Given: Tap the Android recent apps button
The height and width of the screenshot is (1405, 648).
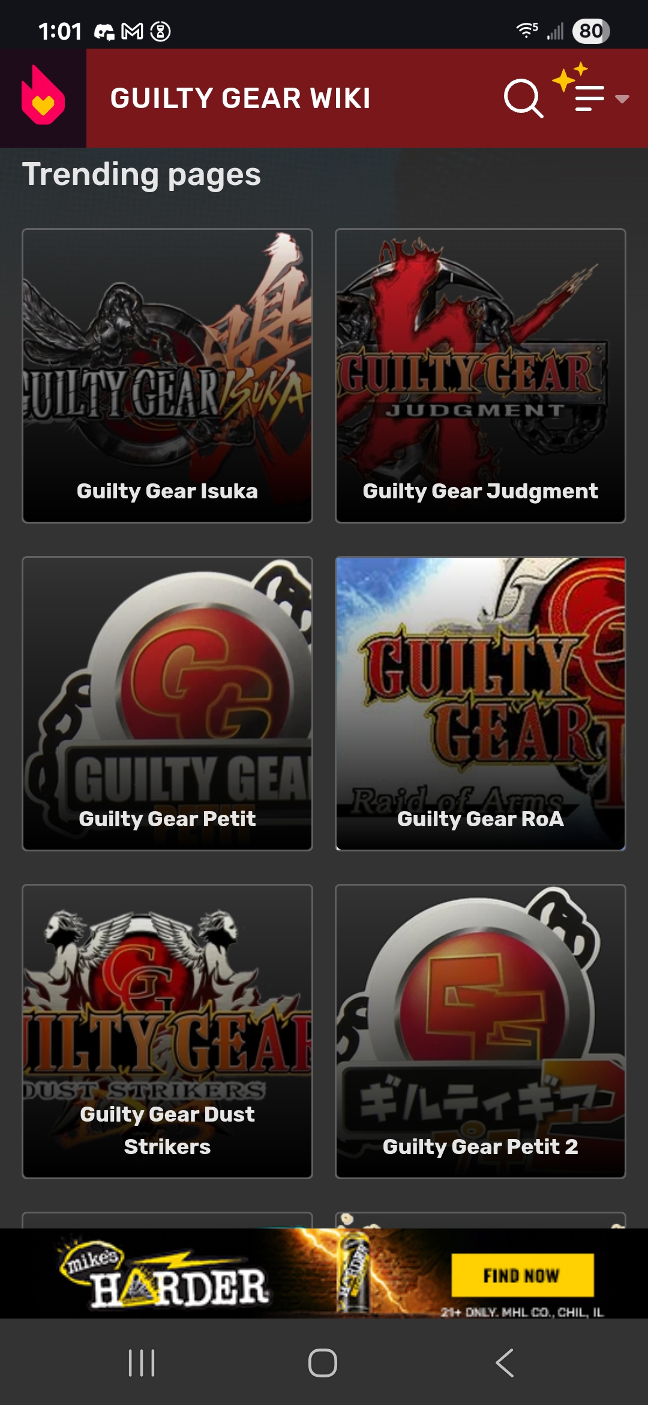Looking at the screenshot, I should click(142, 1363).
